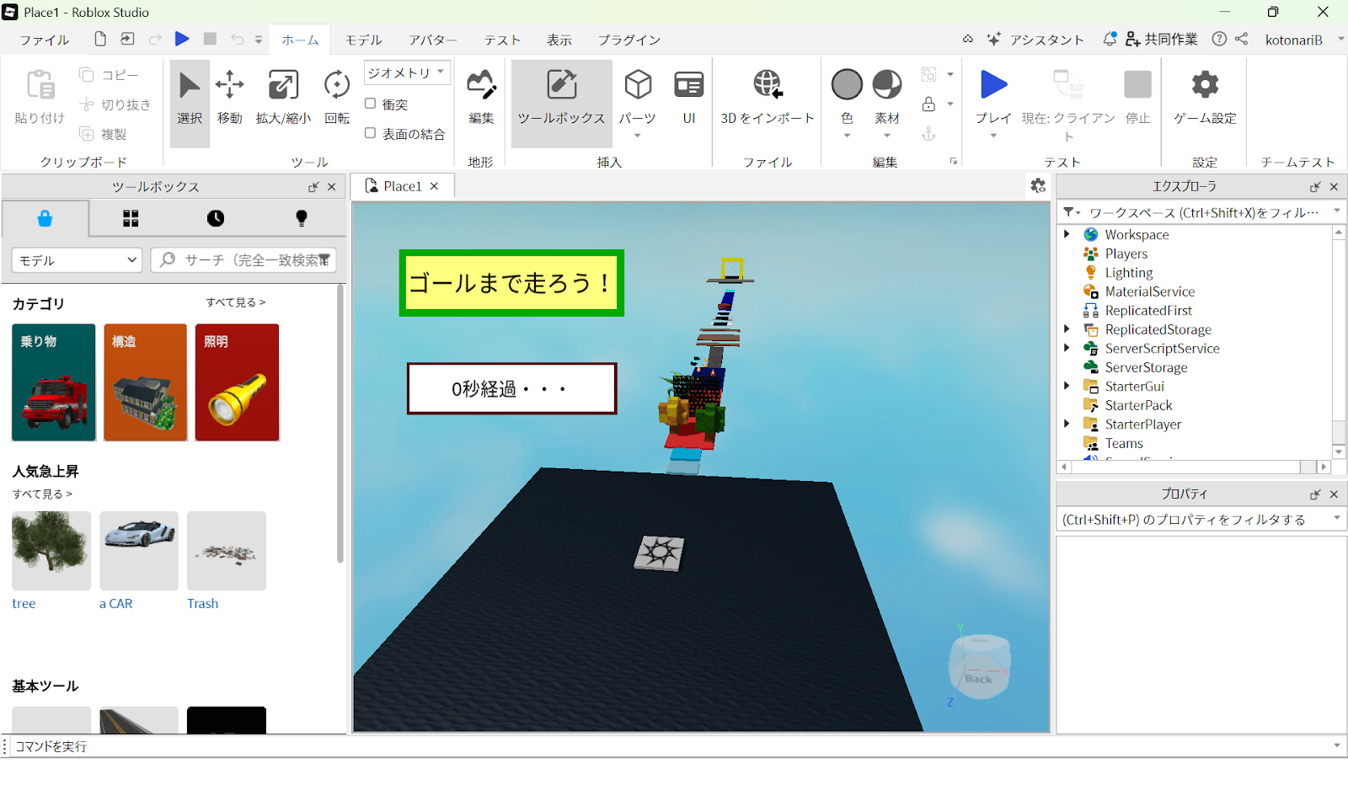This screenshot has width=1348, height=785.
Task: Switch to the Toolbox recent (clock) tab
Action: [216, 219]
